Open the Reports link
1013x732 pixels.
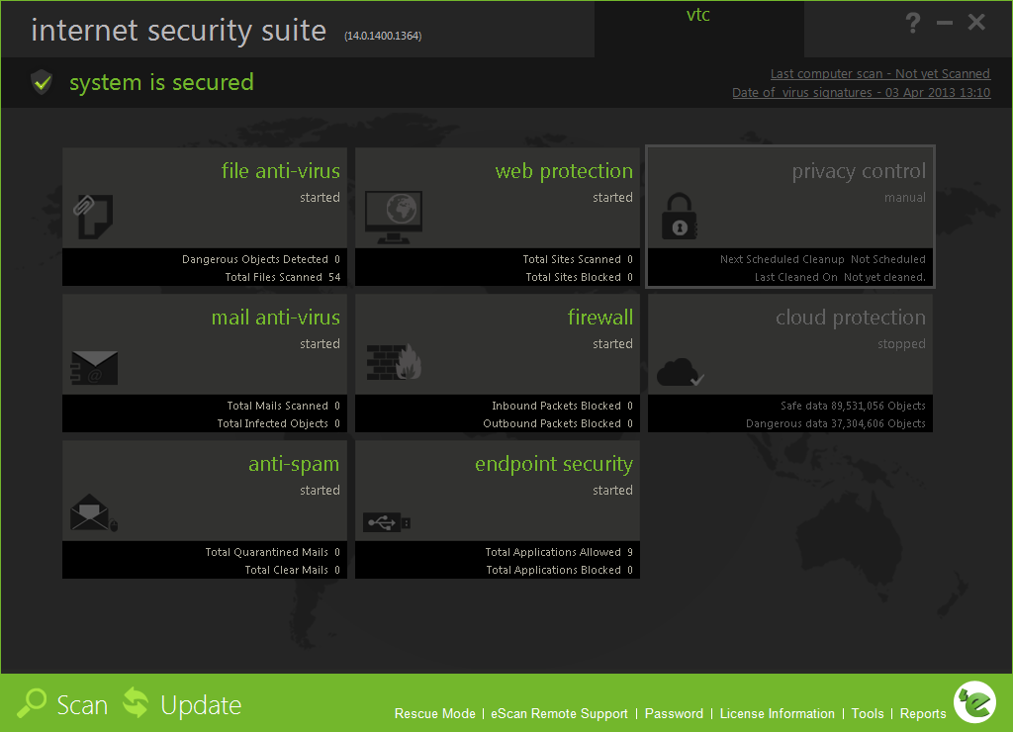(x=923, y=713)
